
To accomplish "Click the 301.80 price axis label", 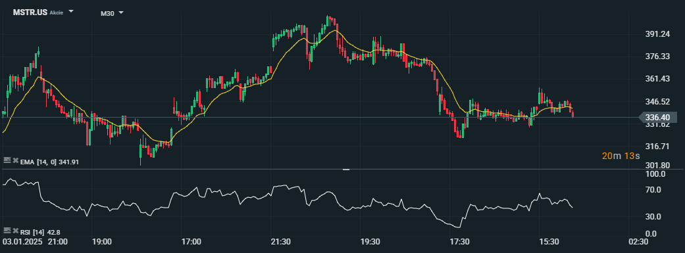I will click(x=658, y=166).
